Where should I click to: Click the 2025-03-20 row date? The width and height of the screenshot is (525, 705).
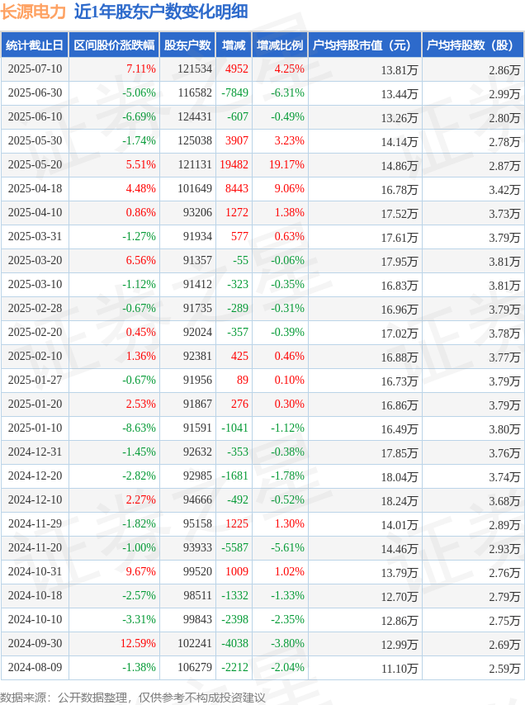click(35, 260)
